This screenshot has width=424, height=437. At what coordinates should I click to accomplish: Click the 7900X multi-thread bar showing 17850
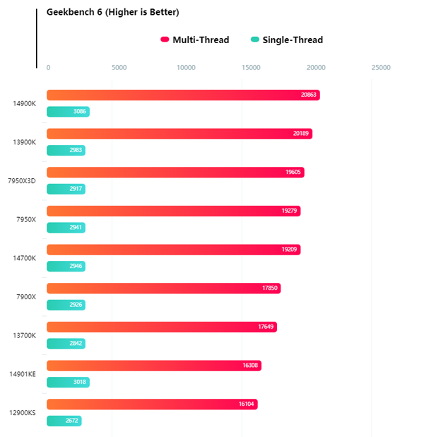point(163,289)
